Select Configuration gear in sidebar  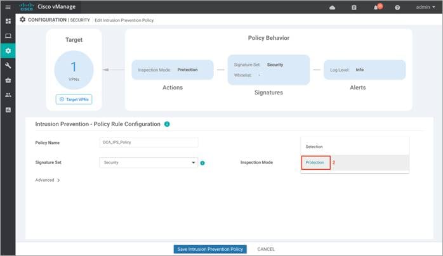[8, 51]
